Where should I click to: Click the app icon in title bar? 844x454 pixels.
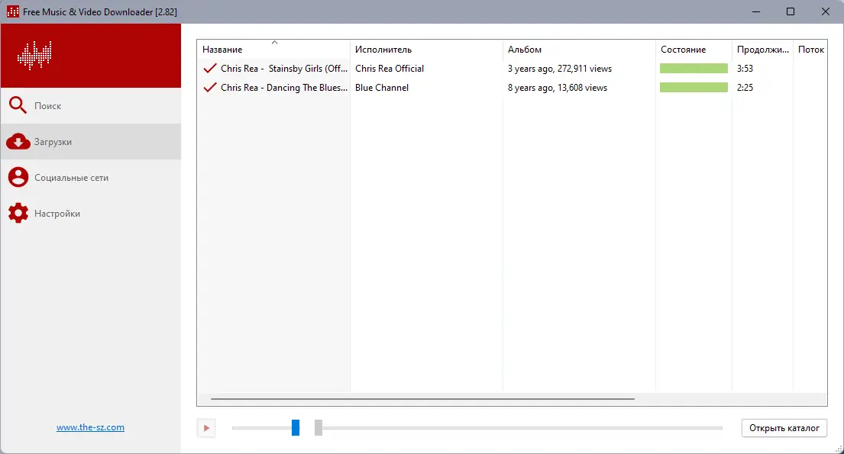click(x=12, y=11)
